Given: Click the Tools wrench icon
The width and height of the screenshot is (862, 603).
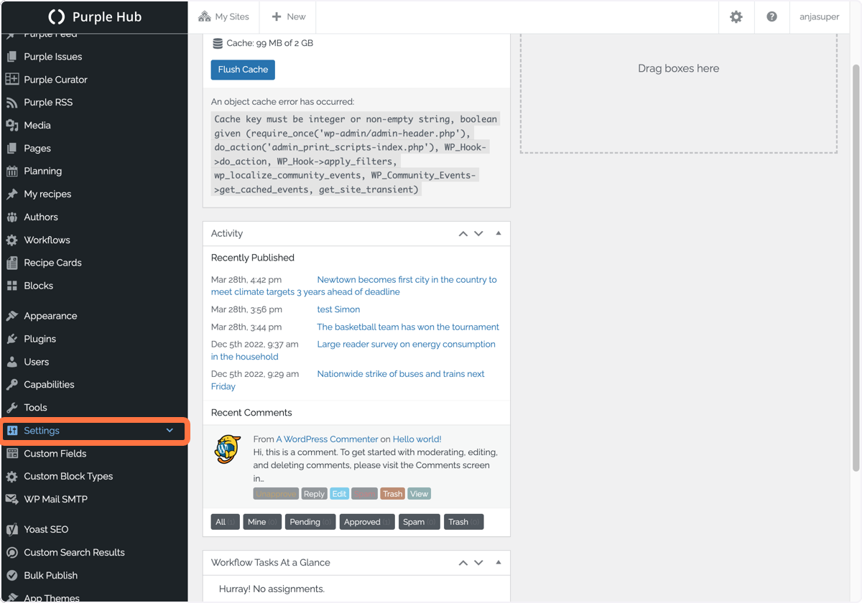Looking at the screenshot, I should tap(11, 408).
